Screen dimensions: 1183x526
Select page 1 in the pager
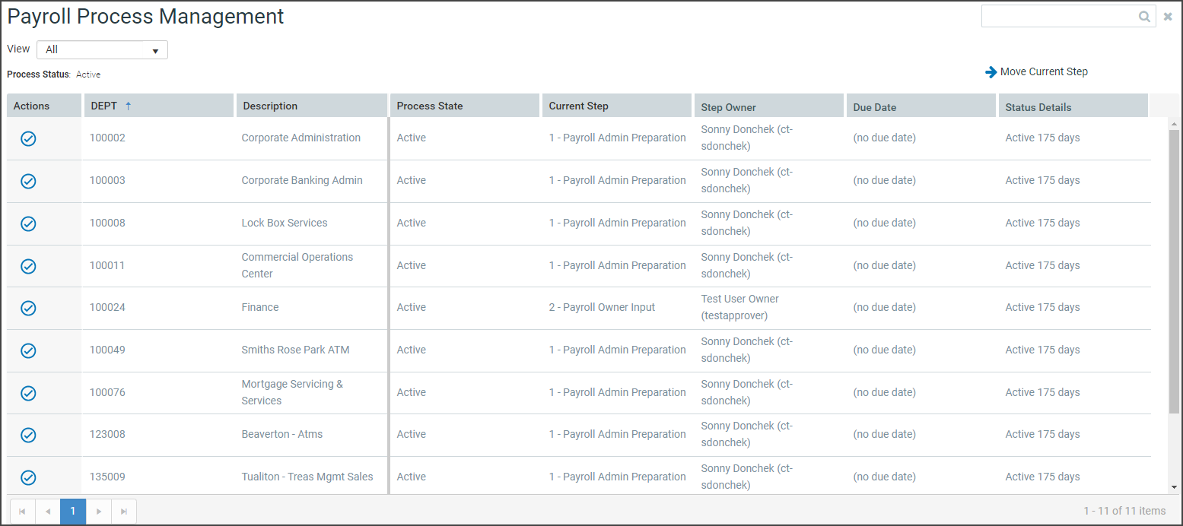click(x=73, y=512)
